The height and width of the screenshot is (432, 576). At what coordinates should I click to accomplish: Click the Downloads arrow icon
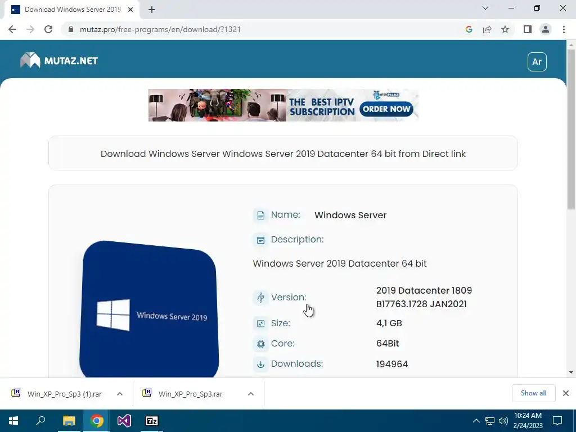pos(260,364)
